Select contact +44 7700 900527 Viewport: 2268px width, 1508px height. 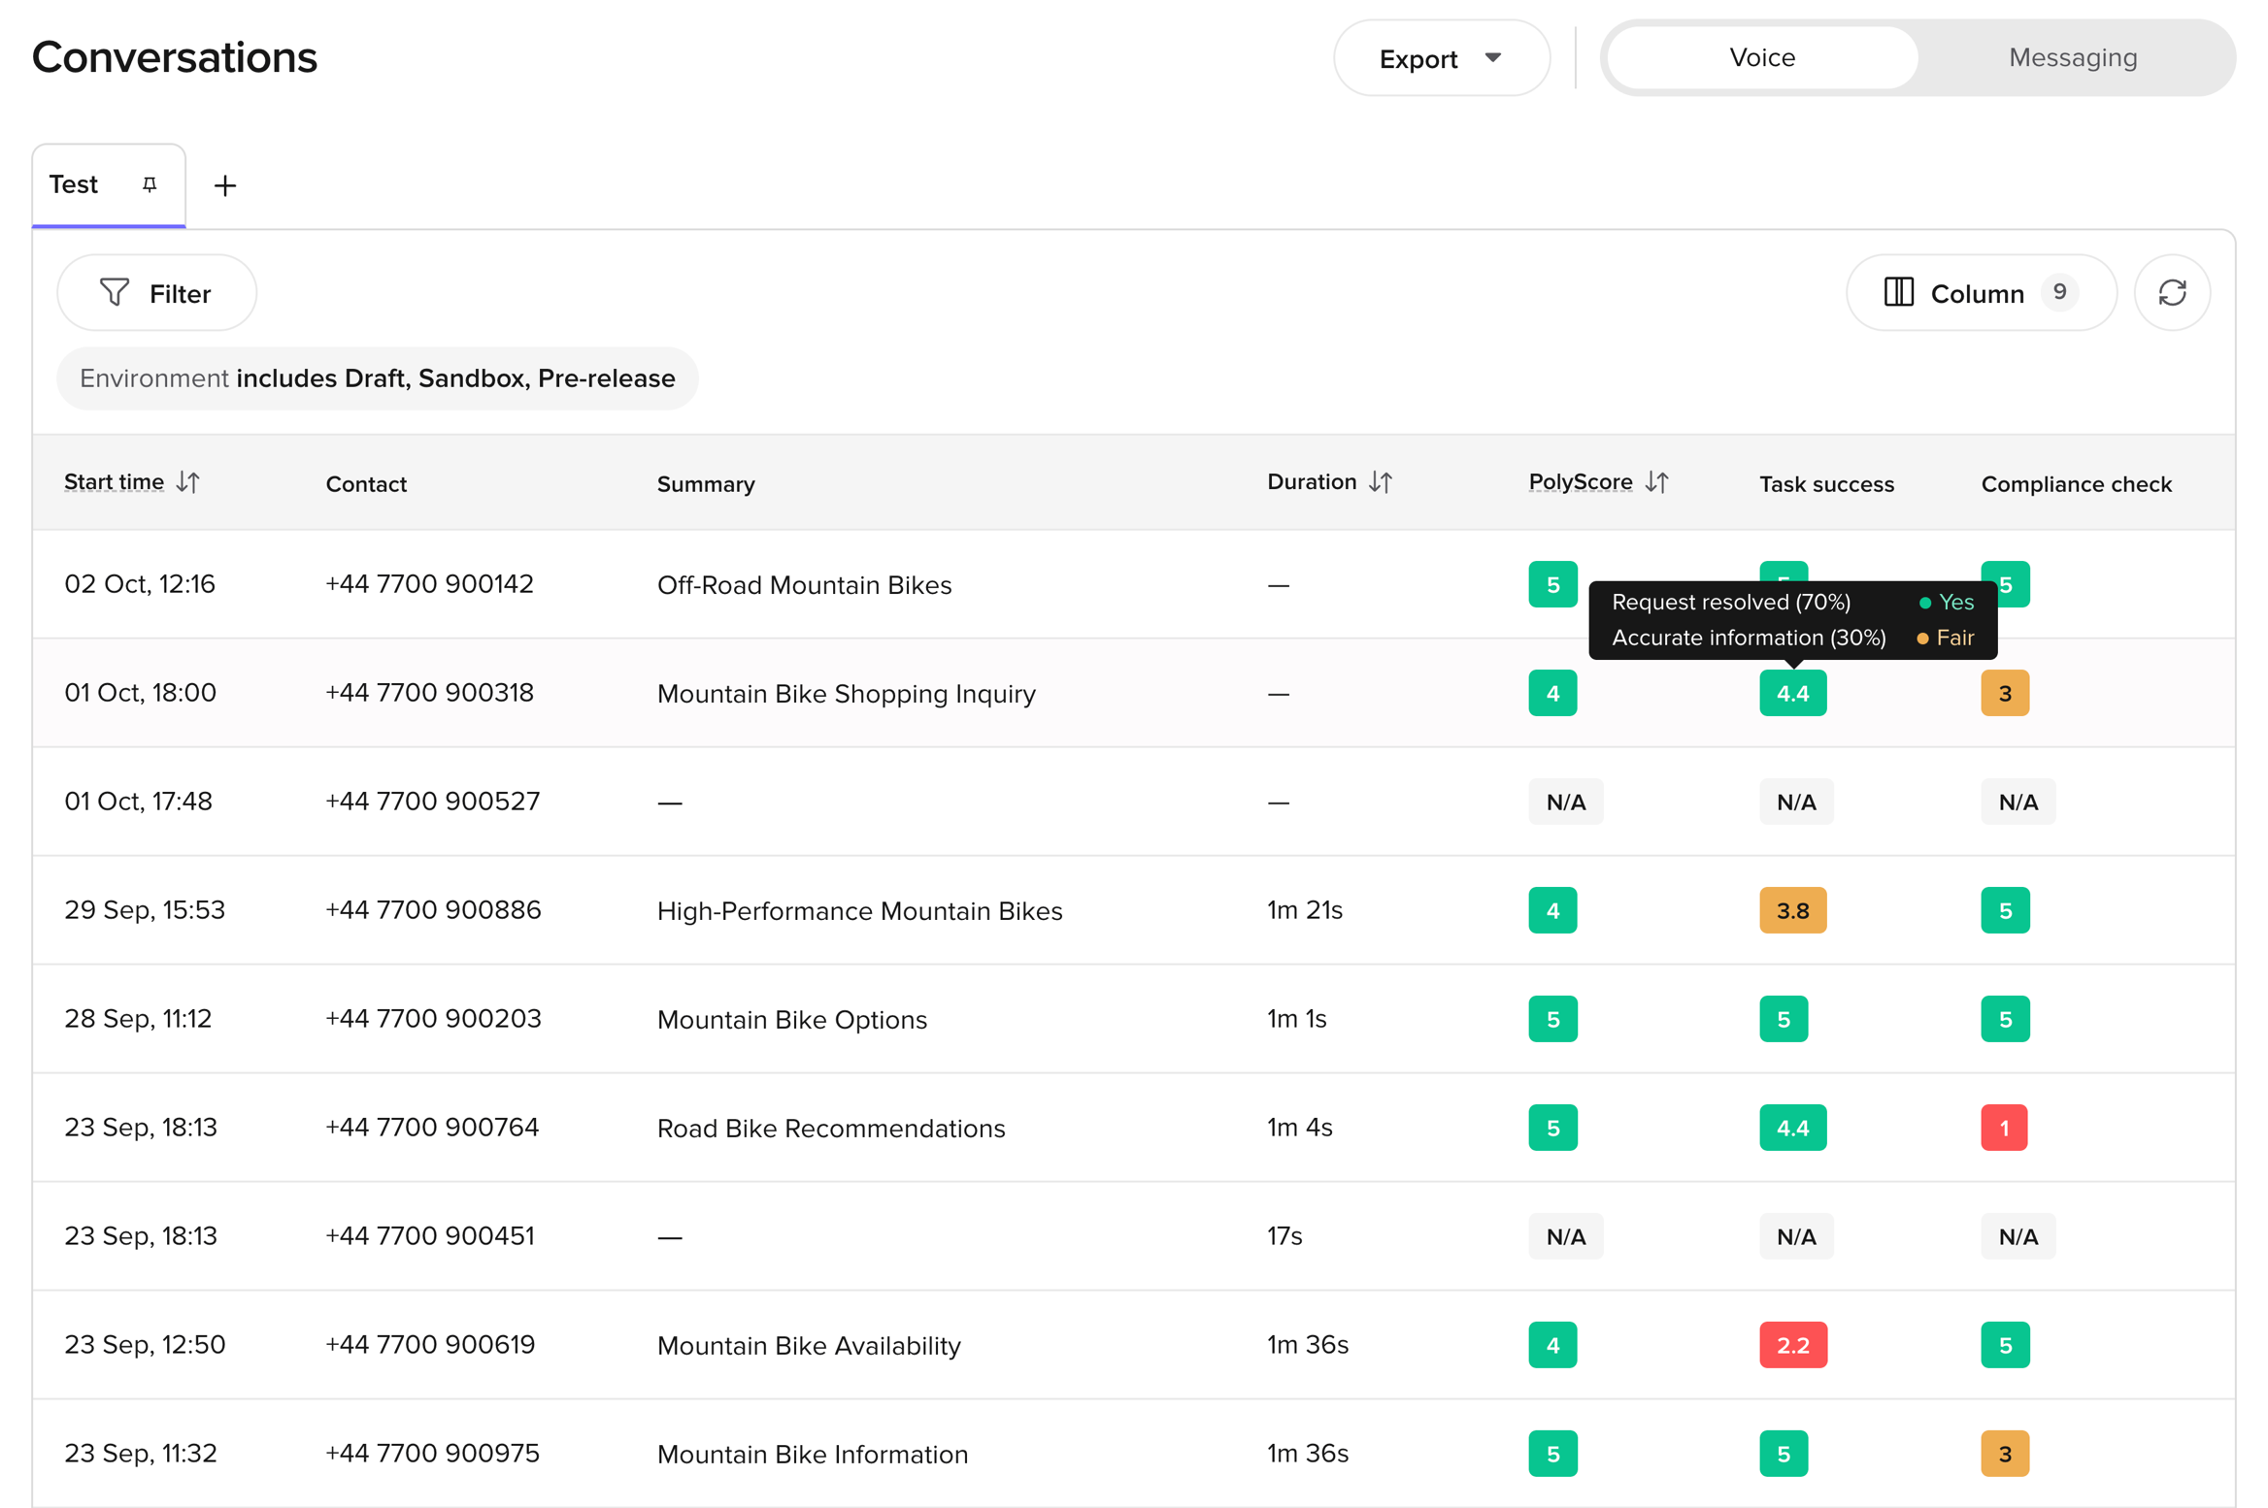pyautogui.click(x=432, y=802)
